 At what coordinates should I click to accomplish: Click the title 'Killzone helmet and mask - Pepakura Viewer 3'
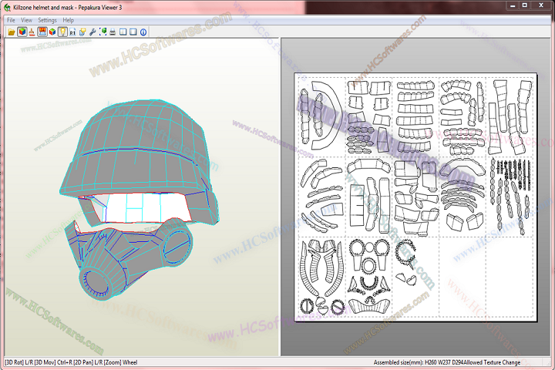68,8
